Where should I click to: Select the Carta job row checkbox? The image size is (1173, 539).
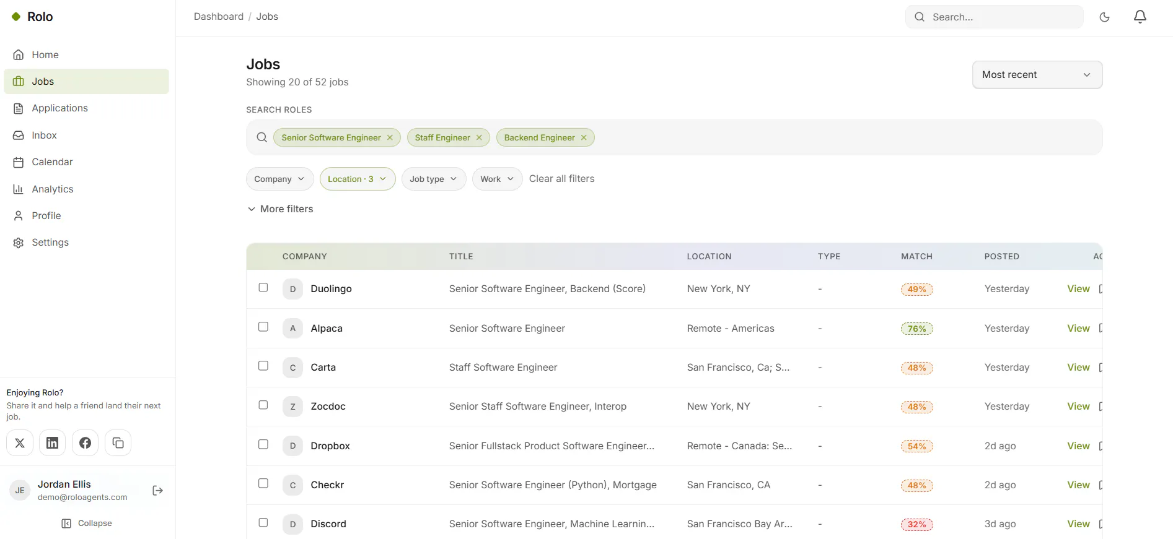click(x=263, y=366)
